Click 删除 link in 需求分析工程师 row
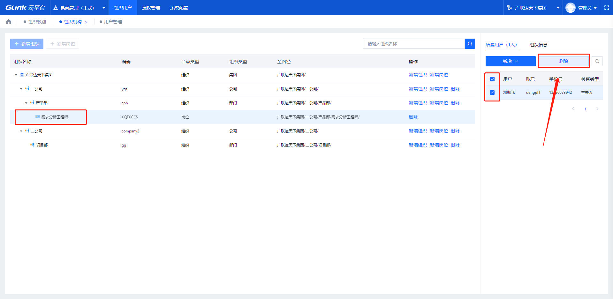Screen dimensions: 613x299 pos(413,117)
